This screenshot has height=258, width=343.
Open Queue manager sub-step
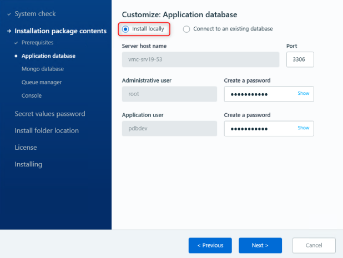pyautogui.click(x=42, y=82)
